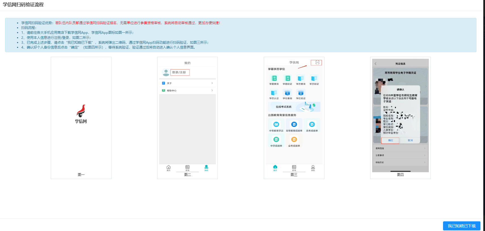485x231 pixels.
Task: Click the 学籍学历学位 heading in 图三
Action: click(x=277, y=69)
